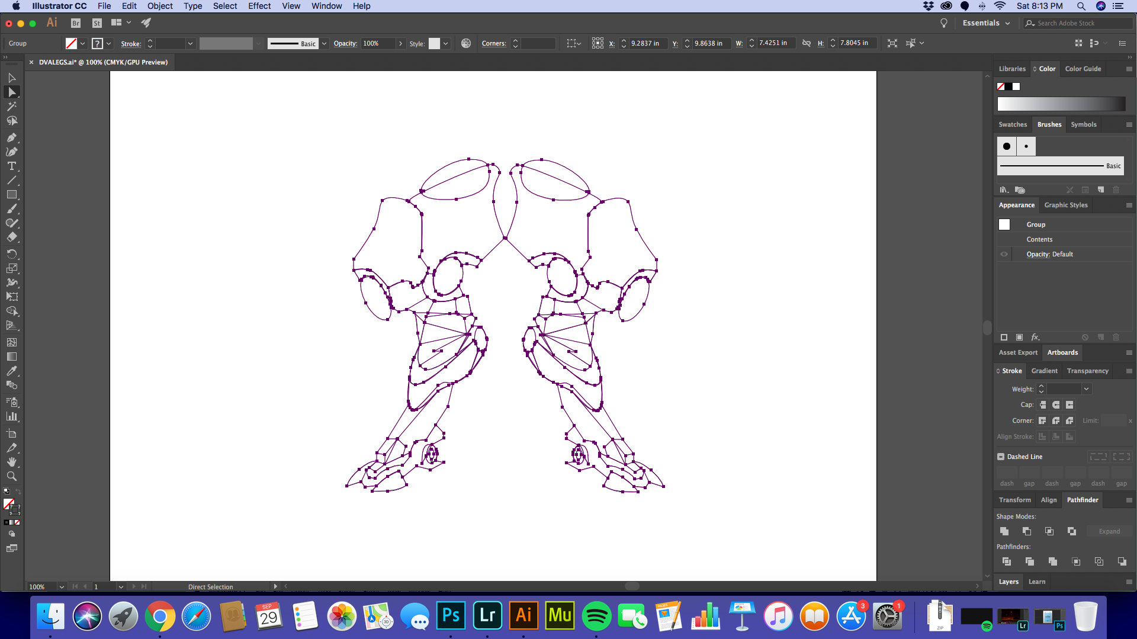This screenshot has width=1137, height=639.
Task: Choose Miter Join corner option
Action: coord(1042,420)
